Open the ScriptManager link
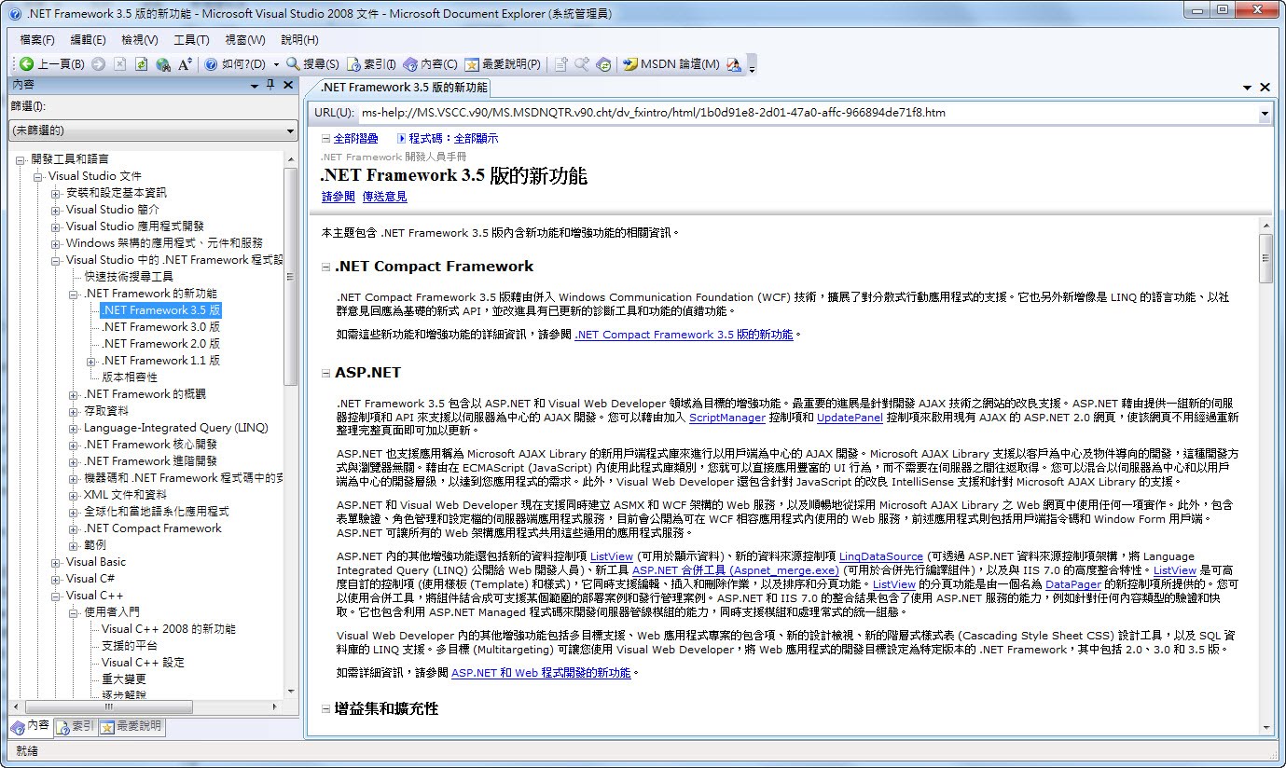The height and width of the screenshot is (768, 1286). tap(726, 418)
